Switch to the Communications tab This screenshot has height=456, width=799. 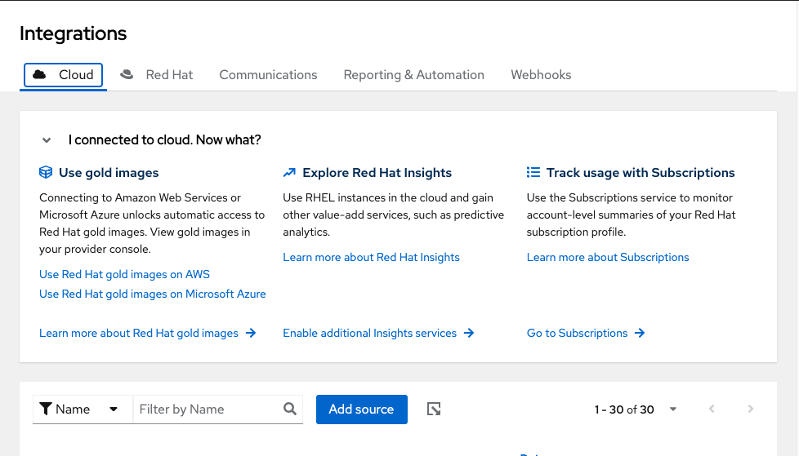coord(268,75)
